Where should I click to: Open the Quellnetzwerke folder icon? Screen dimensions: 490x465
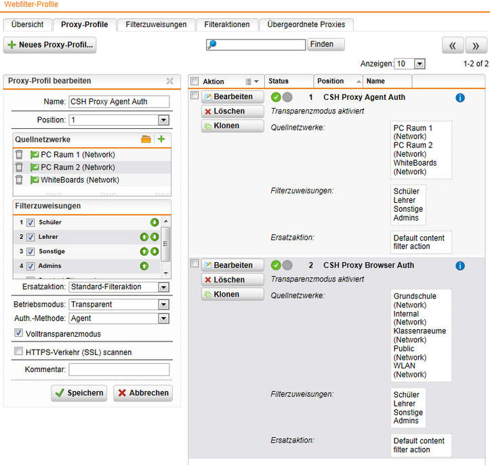click(146, 139)
